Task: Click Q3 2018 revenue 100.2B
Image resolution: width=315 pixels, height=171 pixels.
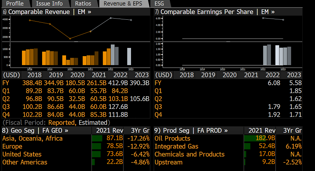Action: click(x=32, y=107)
